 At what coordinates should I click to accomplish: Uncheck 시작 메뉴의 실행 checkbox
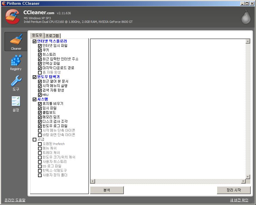40,86
